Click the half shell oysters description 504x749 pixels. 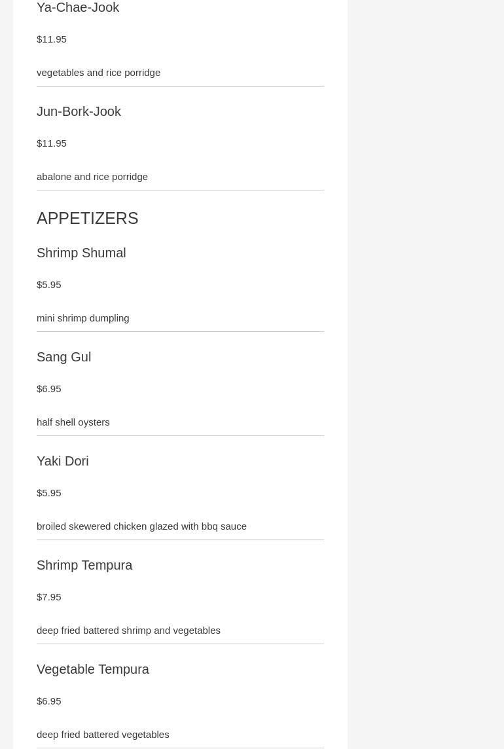73,422
